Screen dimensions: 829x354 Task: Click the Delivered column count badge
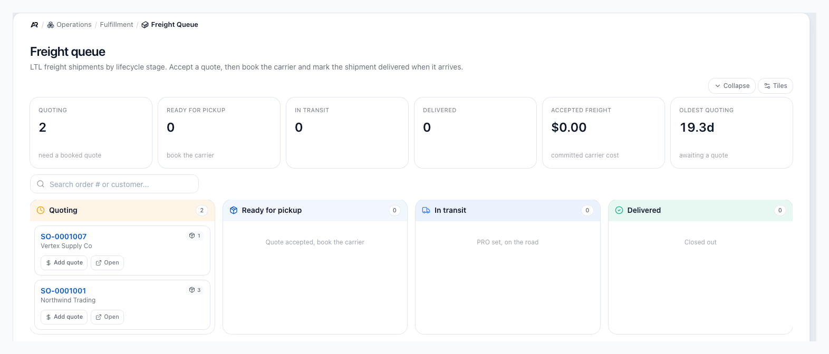pyautogui.click(x=780, y=210)
